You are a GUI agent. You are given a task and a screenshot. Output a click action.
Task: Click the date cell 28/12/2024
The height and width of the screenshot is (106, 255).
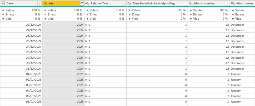(21, 52)
